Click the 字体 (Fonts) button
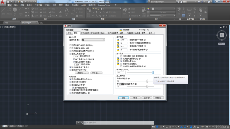 pyautogui.click(x=96, y=73)
